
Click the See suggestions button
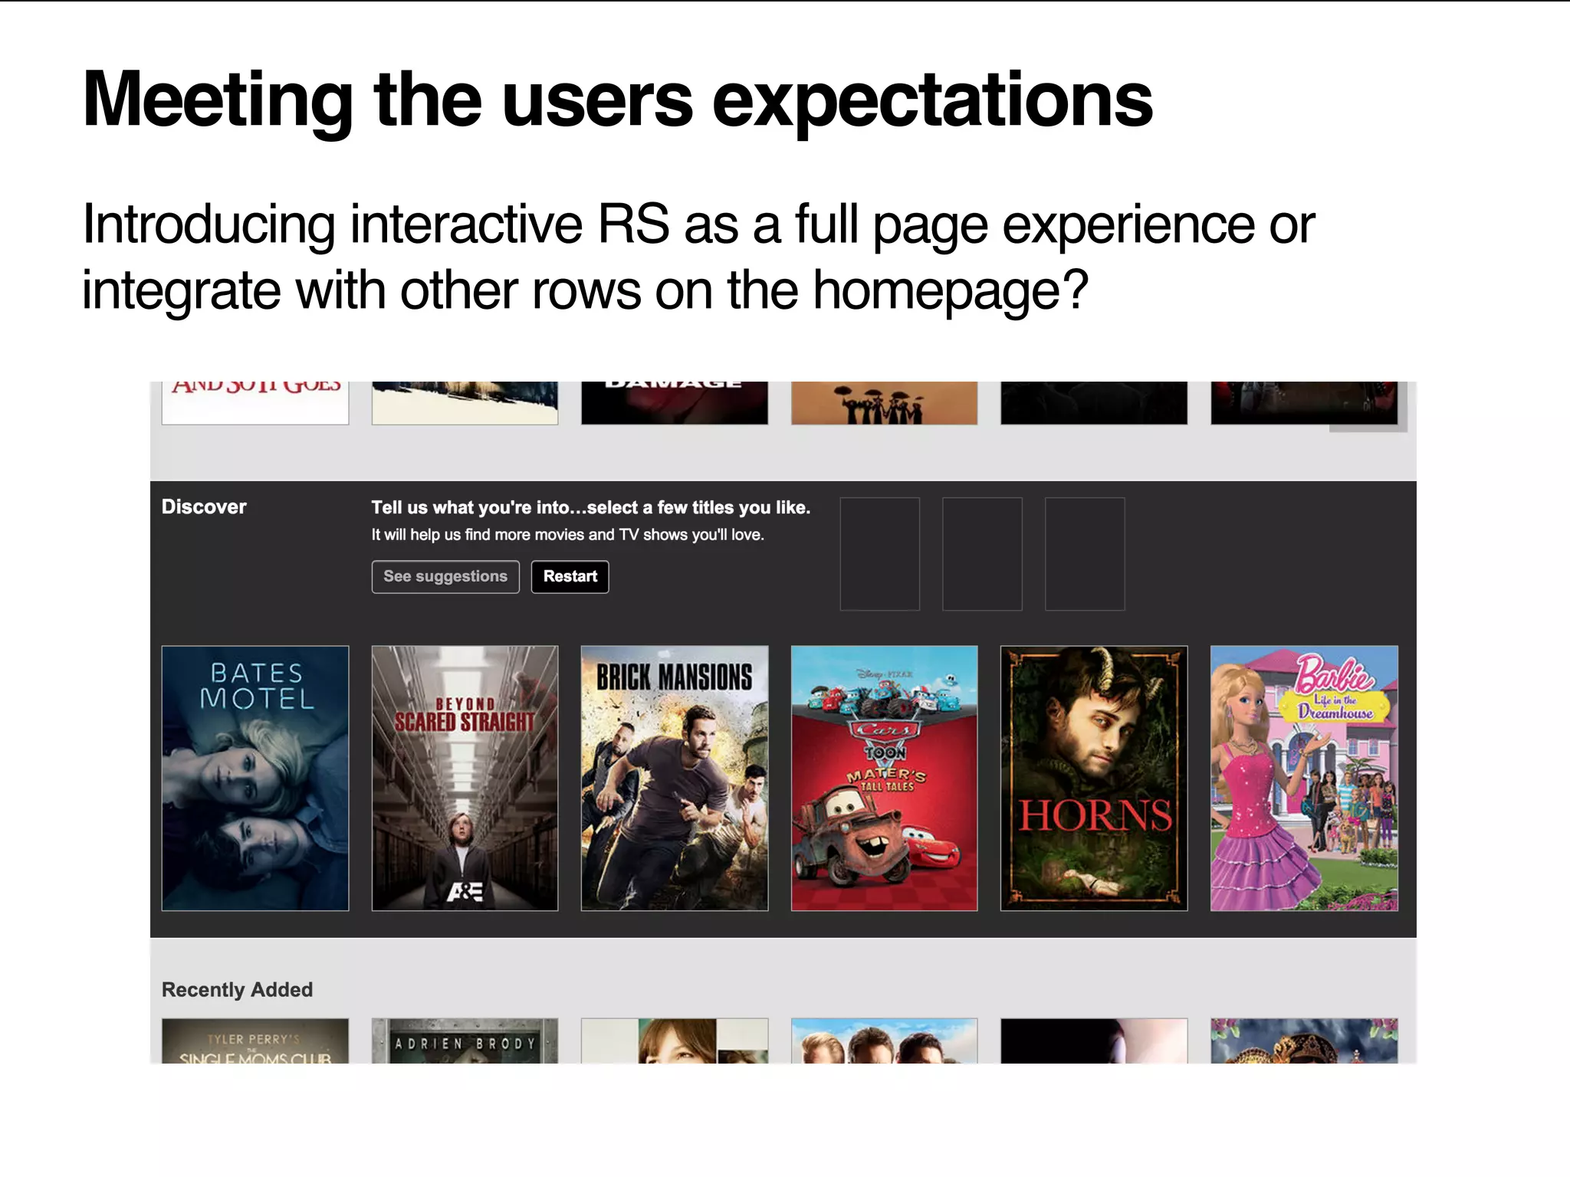445,576
